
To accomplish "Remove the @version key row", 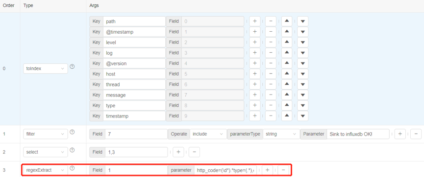I will (271, 63).
